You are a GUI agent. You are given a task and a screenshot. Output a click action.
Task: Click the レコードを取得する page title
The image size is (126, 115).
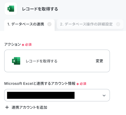pos(40,9)
